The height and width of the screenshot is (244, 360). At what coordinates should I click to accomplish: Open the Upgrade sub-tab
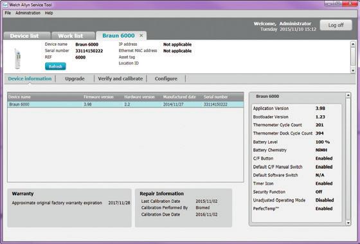[x=75, y=79]
